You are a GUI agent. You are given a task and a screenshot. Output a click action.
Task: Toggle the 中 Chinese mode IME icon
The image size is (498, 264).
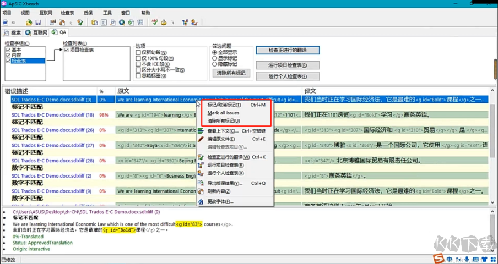pos(450,260)
